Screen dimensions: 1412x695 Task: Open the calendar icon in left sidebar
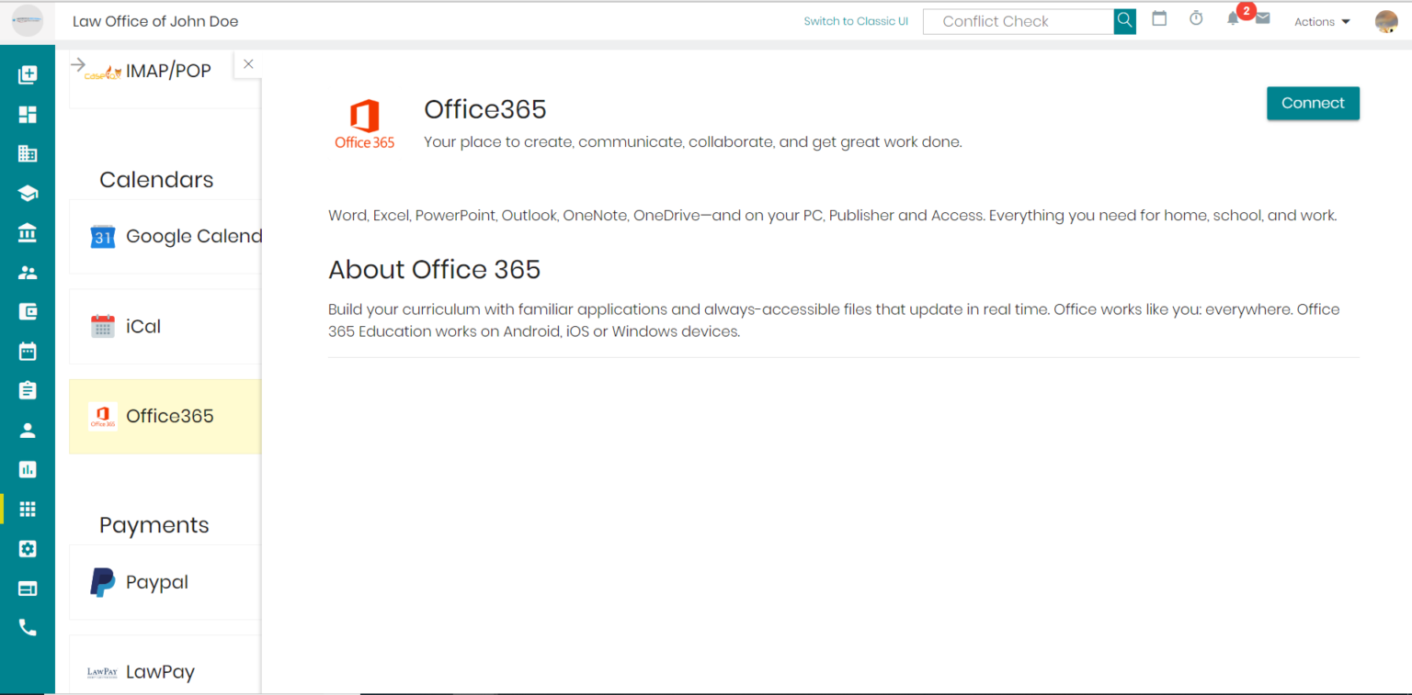28,352
